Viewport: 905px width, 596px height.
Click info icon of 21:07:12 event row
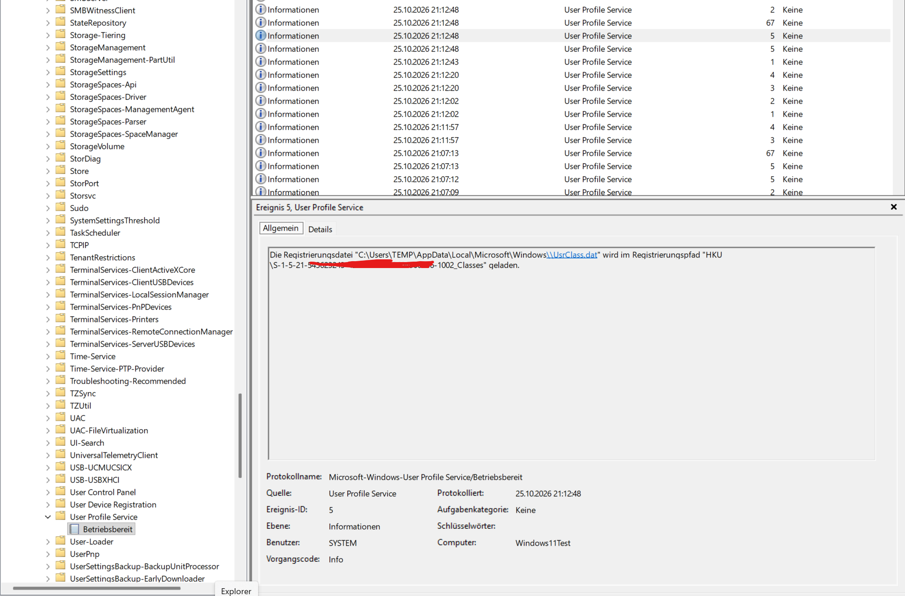pyautogui.click(x=261, y=179)
